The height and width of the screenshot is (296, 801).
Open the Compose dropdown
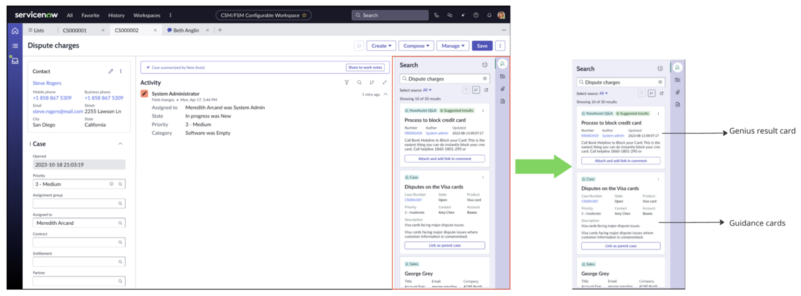coord(416,45)
